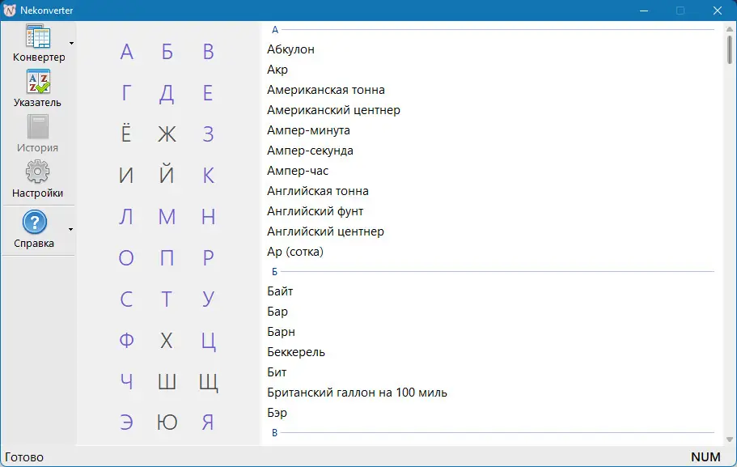
Task: Jump to letter Б in the alphabet index
Action: [167, 50]
